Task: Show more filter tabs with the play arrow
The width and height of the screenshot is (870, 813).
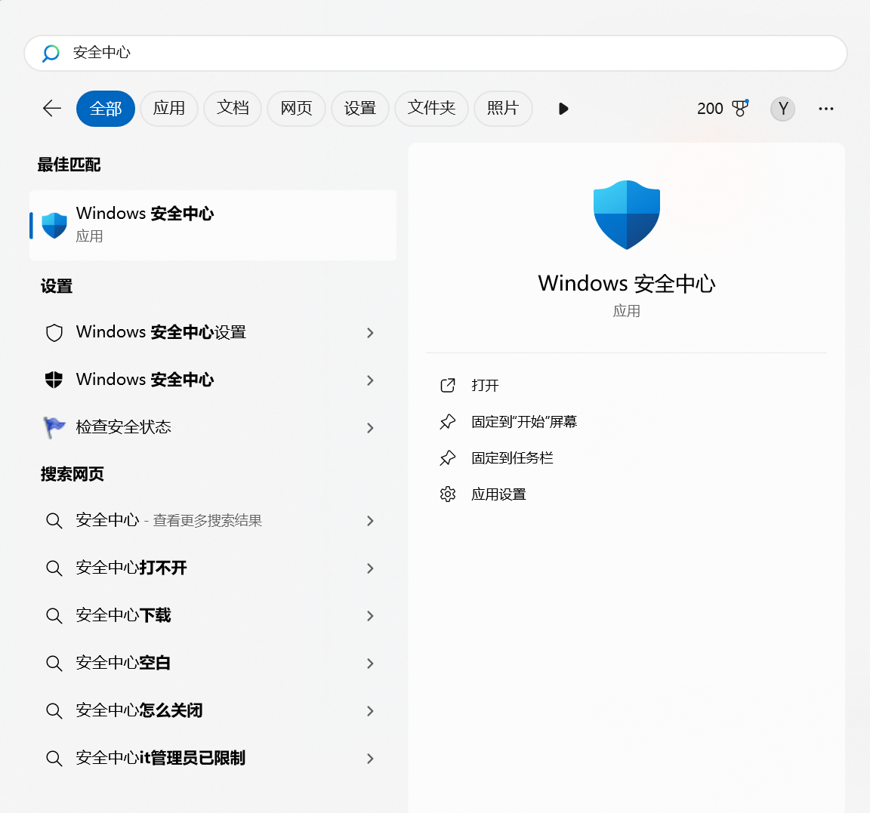Action: 563,109
